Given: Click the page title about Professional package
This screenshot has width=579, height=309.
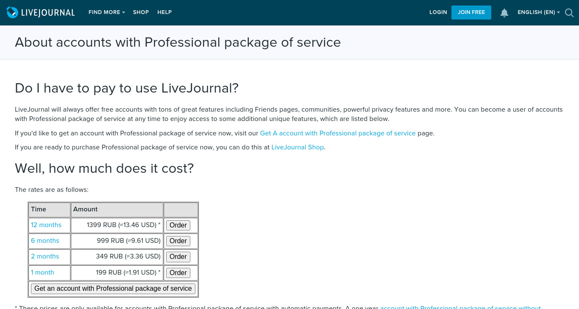Looking at the screenshot, I should tap(178, 42).
